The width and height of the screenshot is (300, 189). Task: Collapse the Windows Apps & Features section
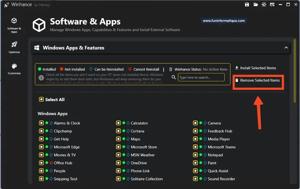coord(286,48)
